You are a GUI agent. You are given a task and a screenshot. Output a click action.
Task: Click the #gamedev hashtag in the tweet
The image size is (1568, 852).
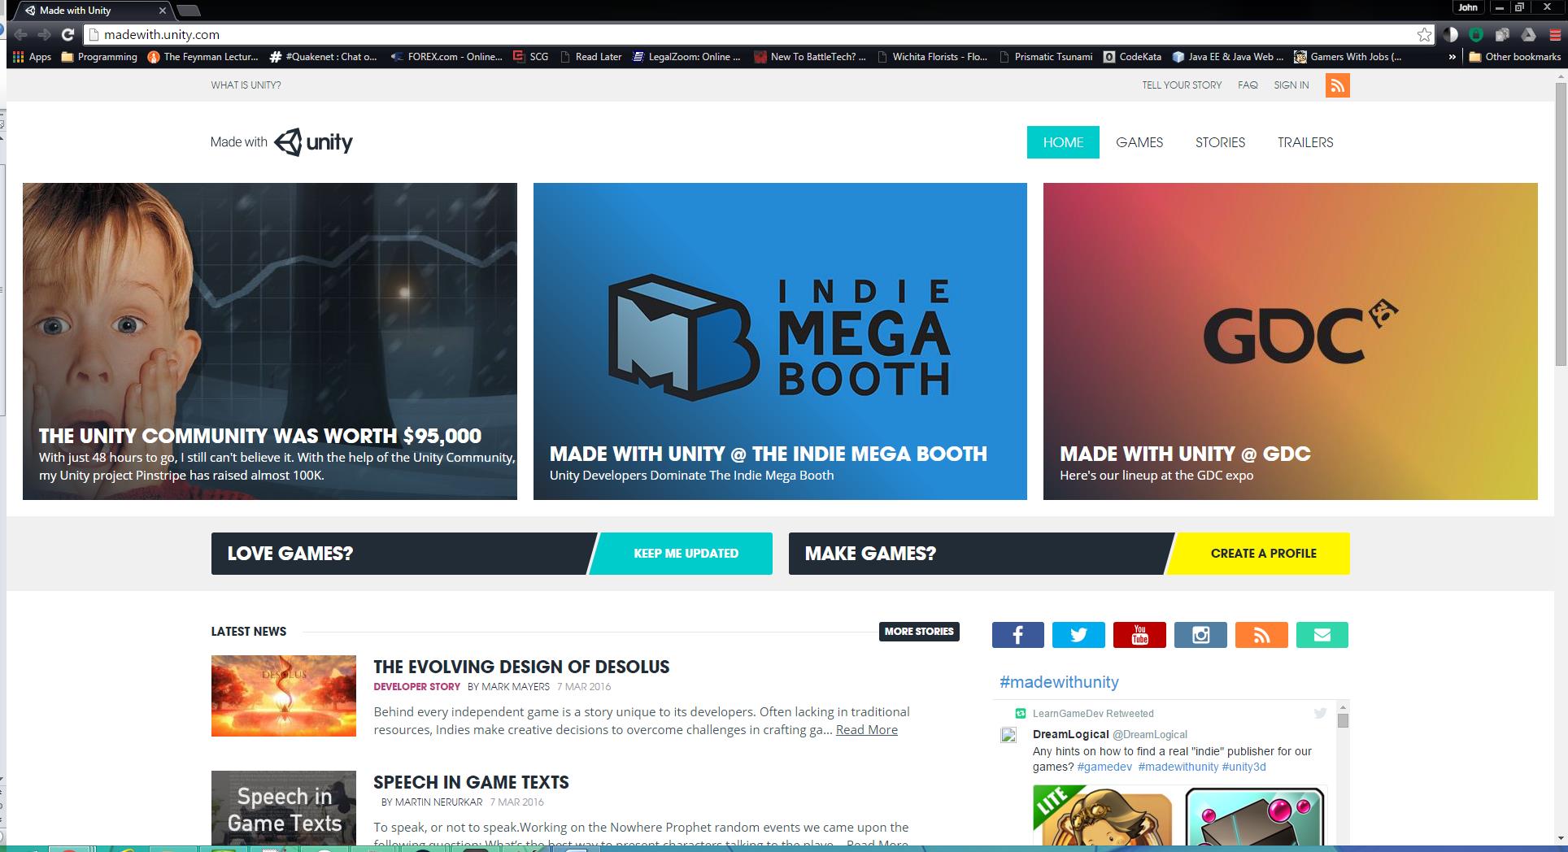point(1104,767)
